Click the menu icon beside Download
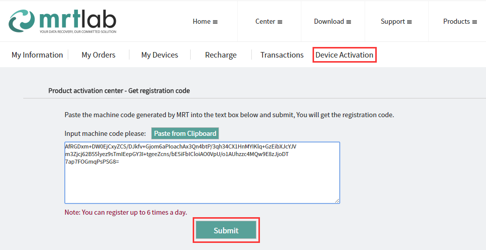This screenshot has width=486, height=250. [x=348, y=22]
